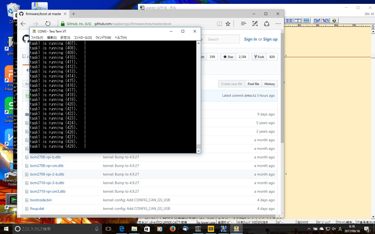Open the 820 forks count

click(x=272, y=57)
